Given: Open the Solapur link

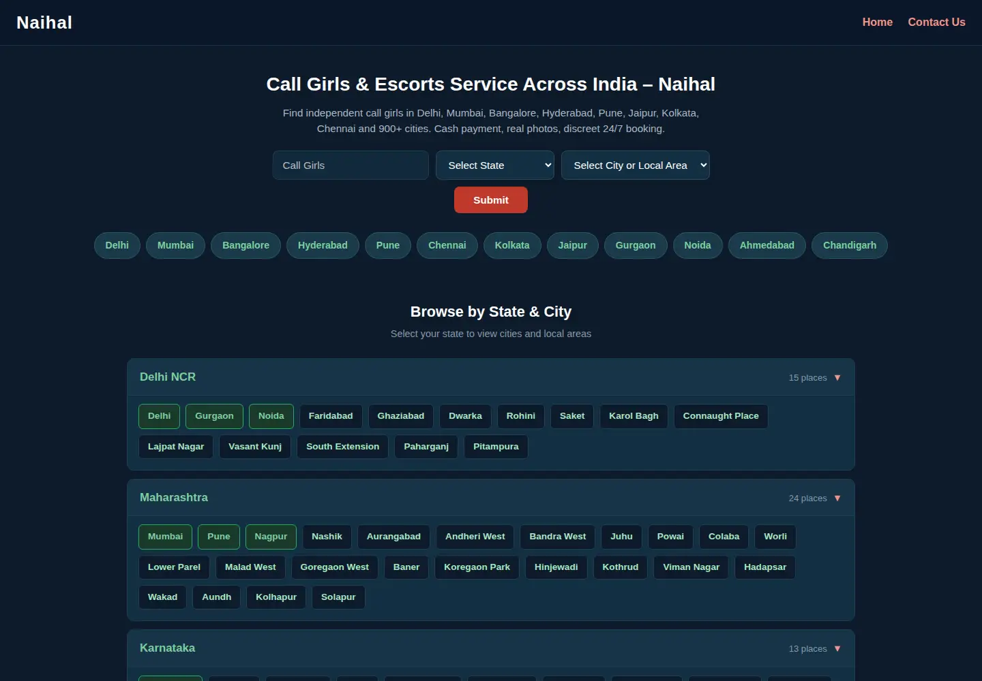Looking at the screenshot, I should (x=338, y=597).
